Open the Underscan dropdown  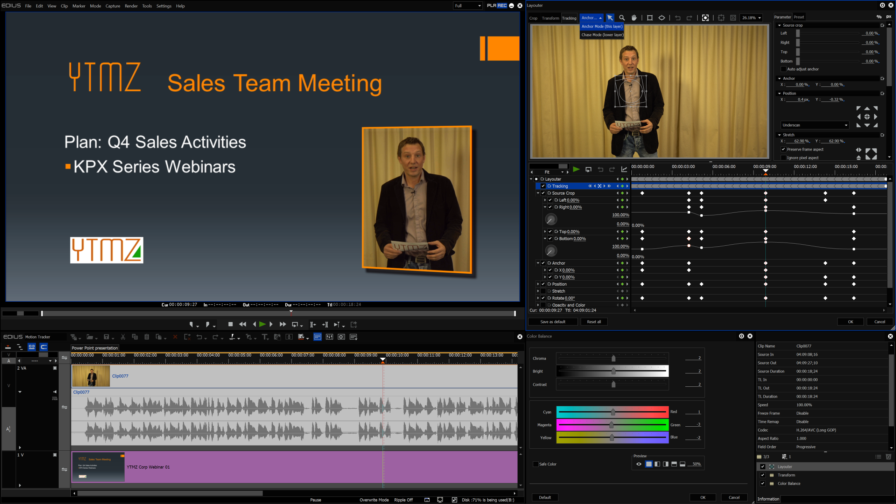(x=815, y=125)
